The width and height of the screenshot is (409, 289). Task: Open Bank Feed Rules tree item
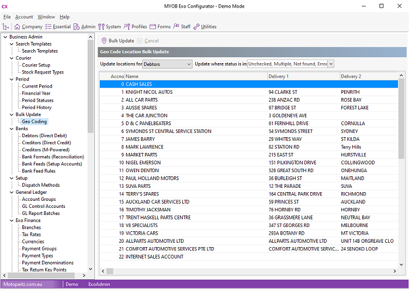[39, 171]
